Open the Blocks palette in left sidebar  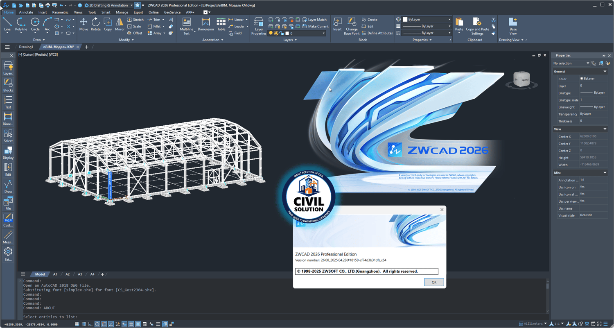[x=8, y=85]
